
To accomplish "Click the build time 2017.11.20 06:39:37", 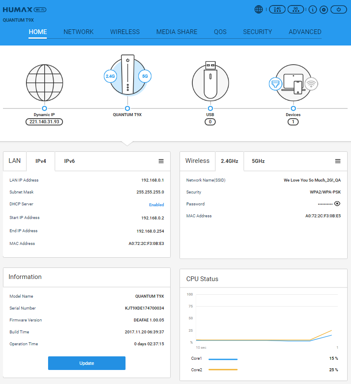I will (x=145, y=332).
